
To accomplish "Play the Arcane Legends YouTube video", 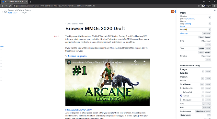I will click(108, 83).
